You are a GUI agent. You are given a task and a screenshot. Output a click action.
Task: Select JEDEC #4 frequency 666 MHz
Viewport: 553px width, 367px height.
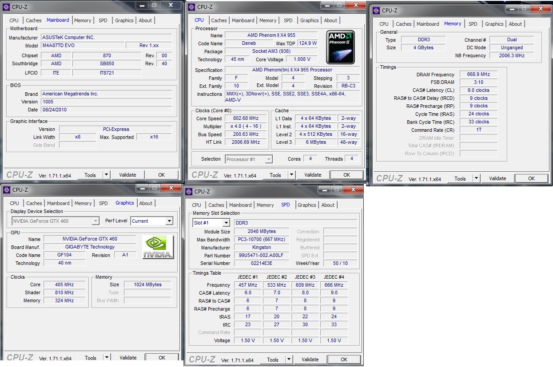pos(334,285)
